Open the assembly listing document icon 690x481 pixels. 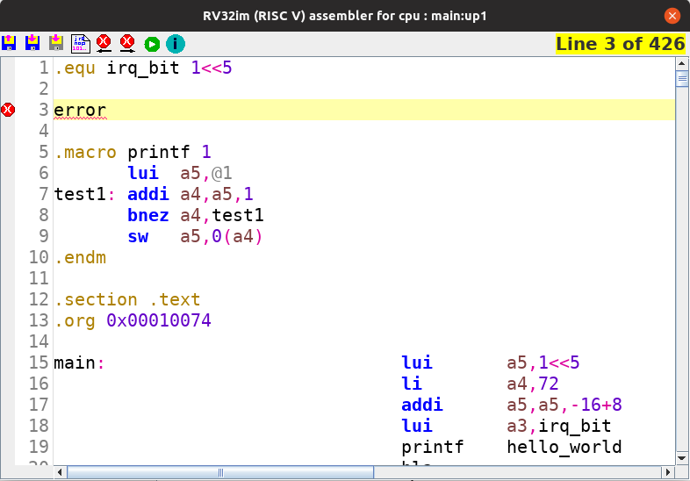pos(81,44)
